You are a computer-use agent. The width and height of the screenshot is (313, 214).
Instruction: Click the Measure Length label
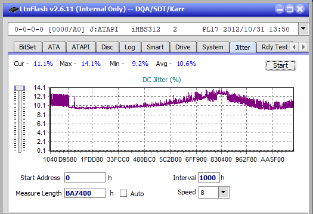coord(39,193)
